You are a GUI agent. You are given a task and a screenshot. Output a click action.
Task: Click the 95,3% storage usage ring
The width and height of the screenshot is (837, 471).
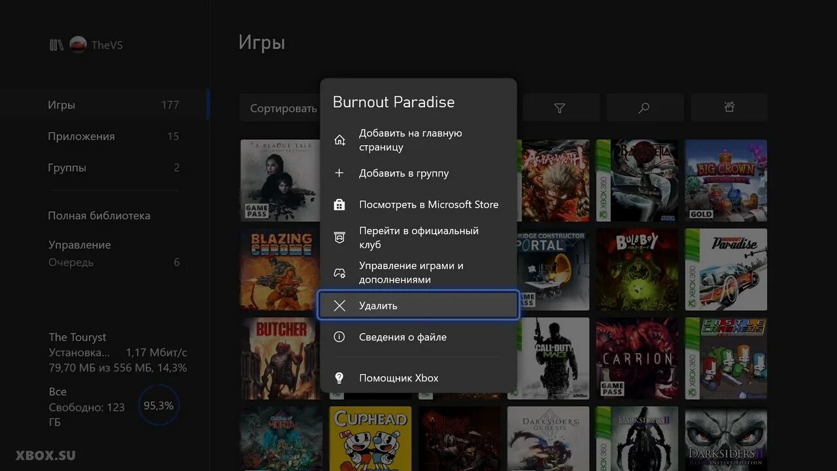158,406
